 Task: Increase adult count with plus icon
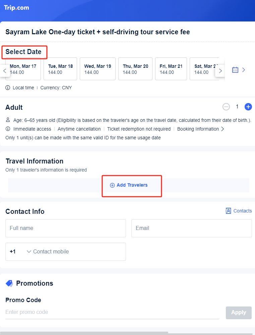248,107
